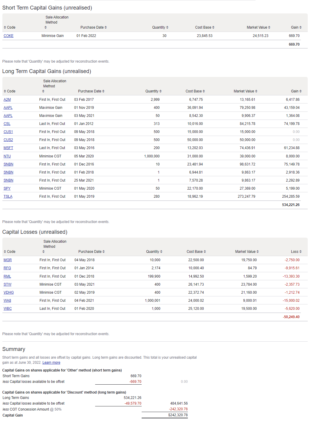Open the COKE holding link

pyautogui.click(x=8, y=35)
